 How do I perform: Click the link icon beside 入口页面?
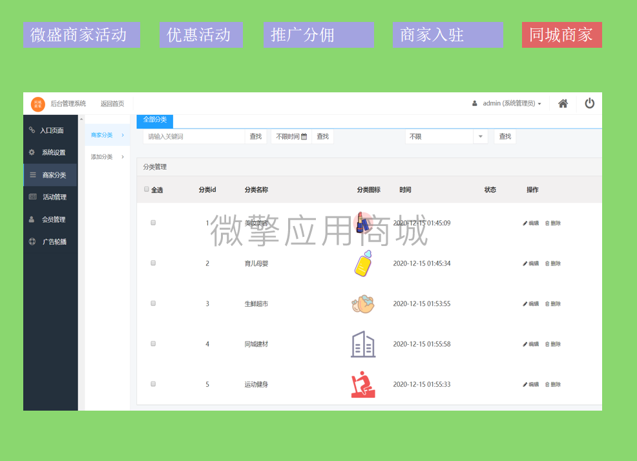point(32,130)
